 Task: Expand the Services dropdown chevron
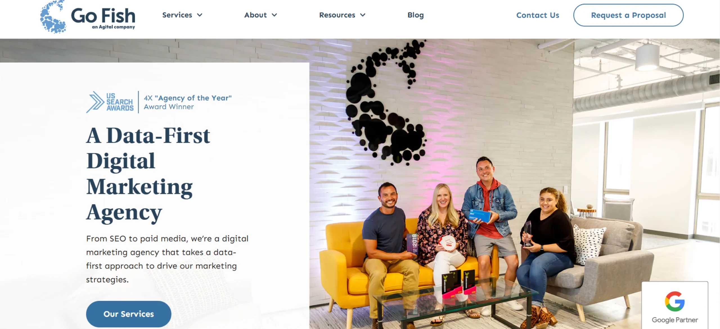[x=200, y=15]
